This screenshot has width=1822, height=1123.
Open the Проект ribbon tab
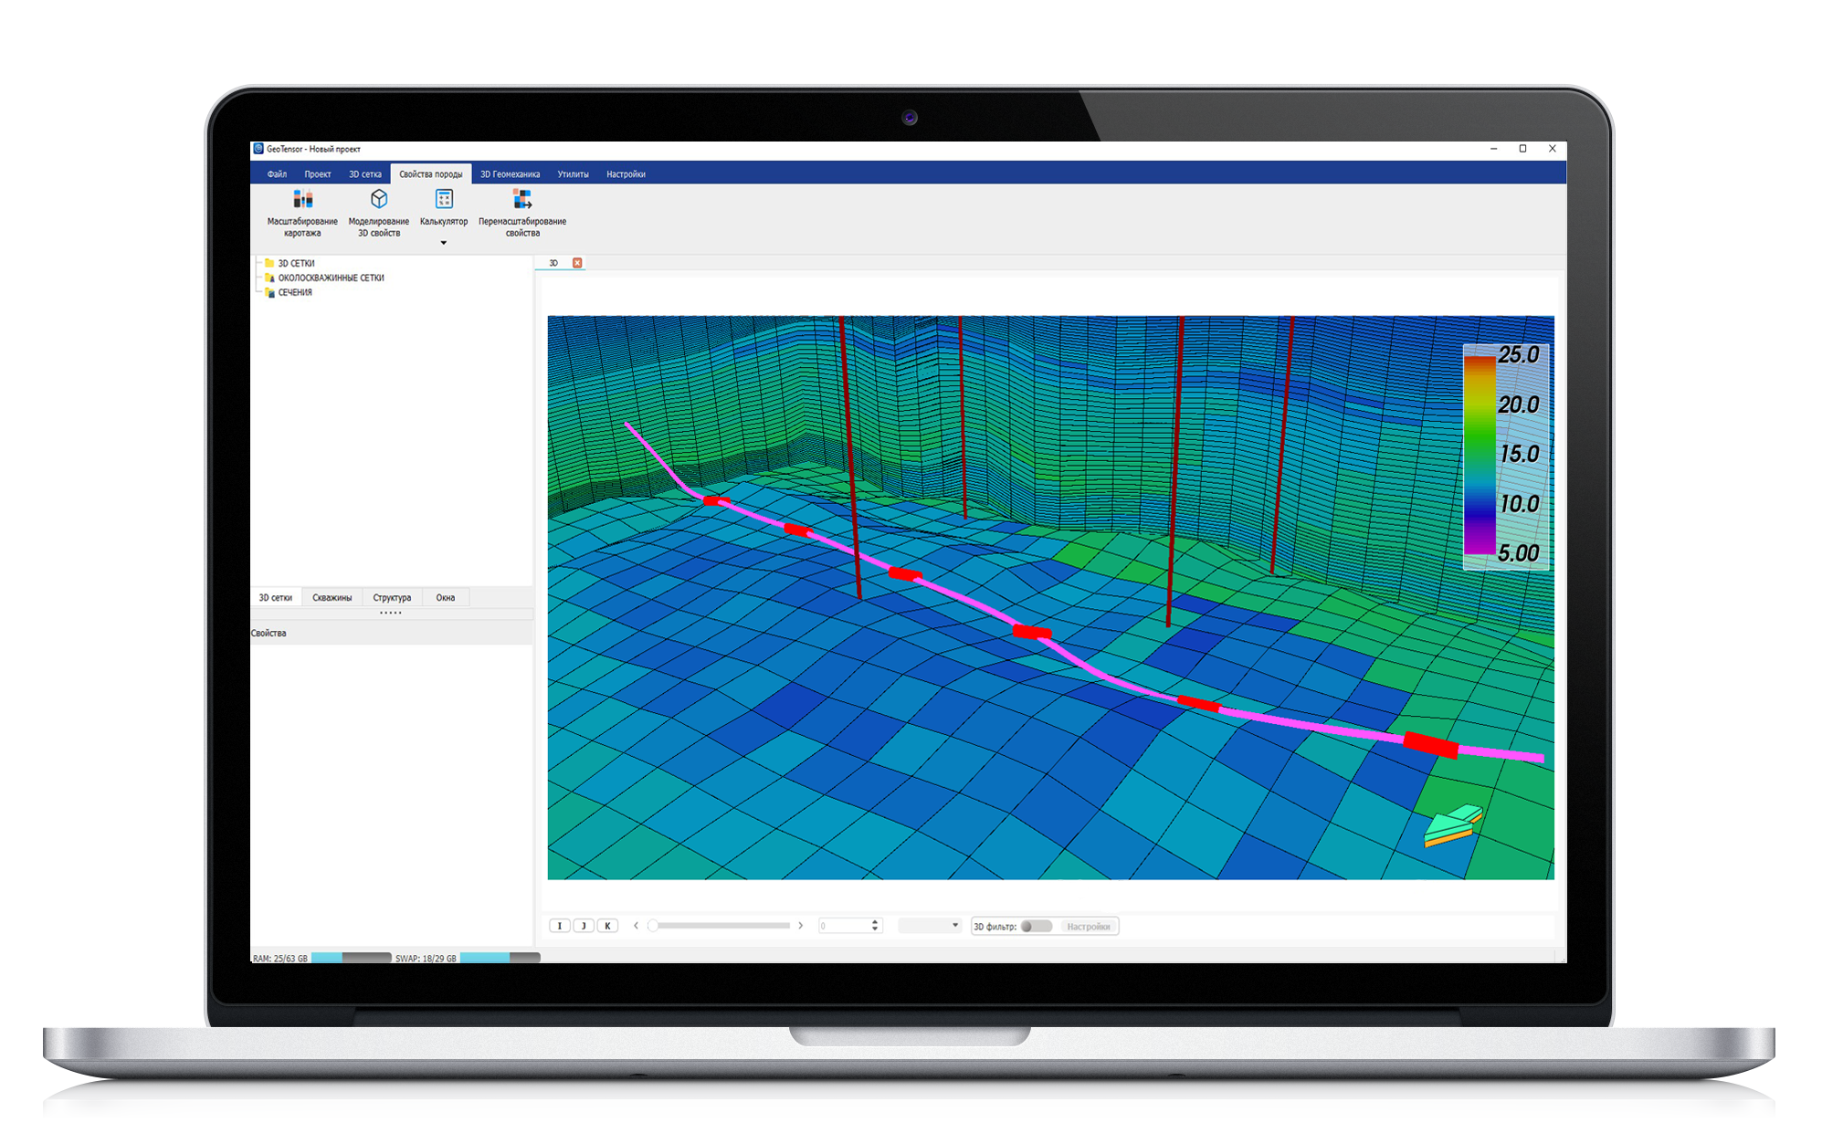coord(318,174)
